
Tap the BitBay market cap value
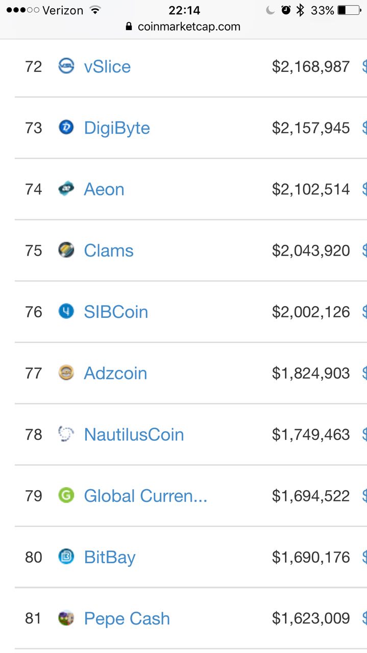(x=311, y=557)
